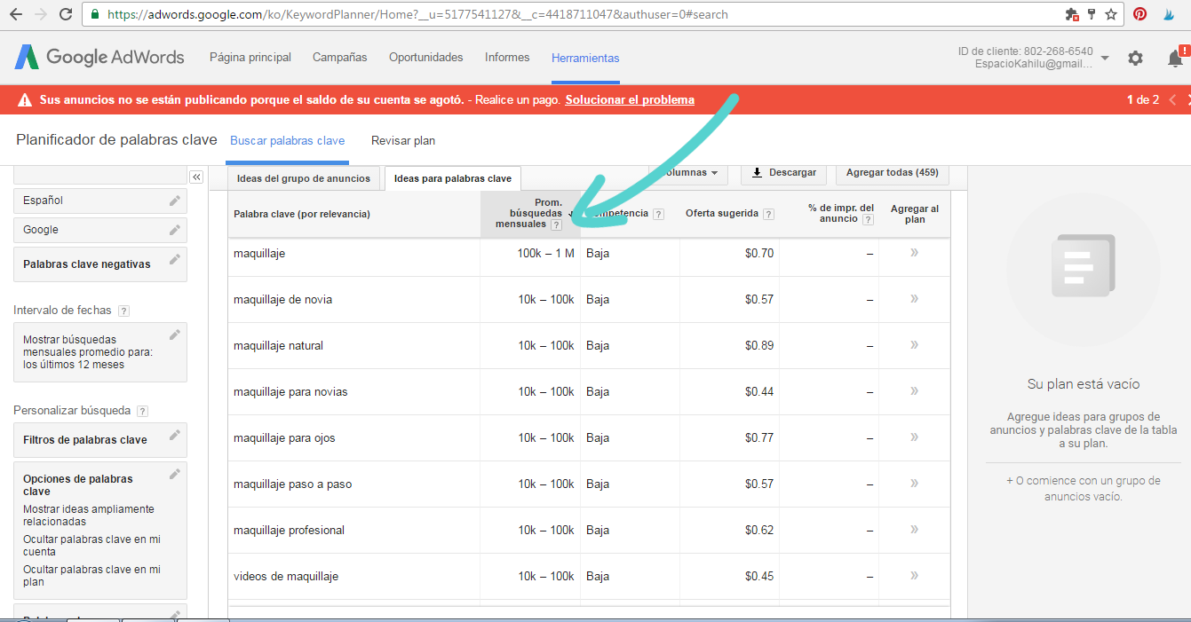Click keyword 'maquillaje natural'
Viewport: 1191px width, 622px height.
pyautogui.click(x=279, y=346)
